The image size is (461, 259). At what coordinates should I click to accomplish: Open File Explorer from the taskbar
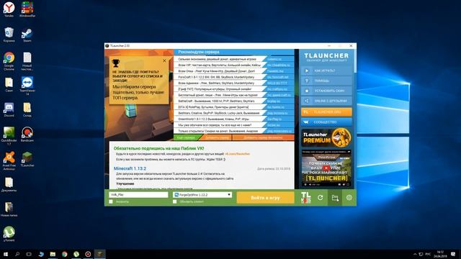[53, 254]
